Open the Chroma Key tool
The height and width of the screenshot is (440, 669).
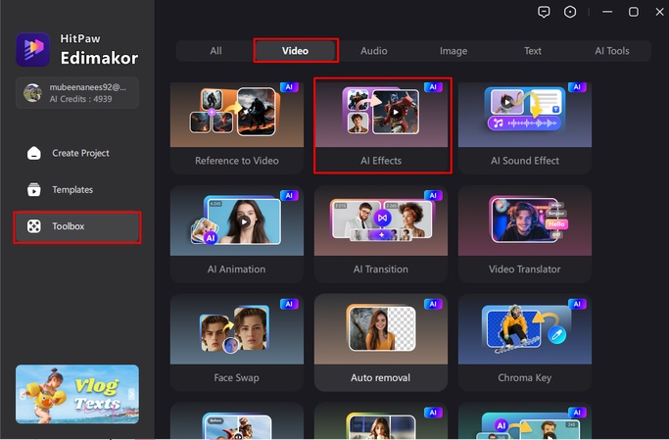(x=525, y=342)
